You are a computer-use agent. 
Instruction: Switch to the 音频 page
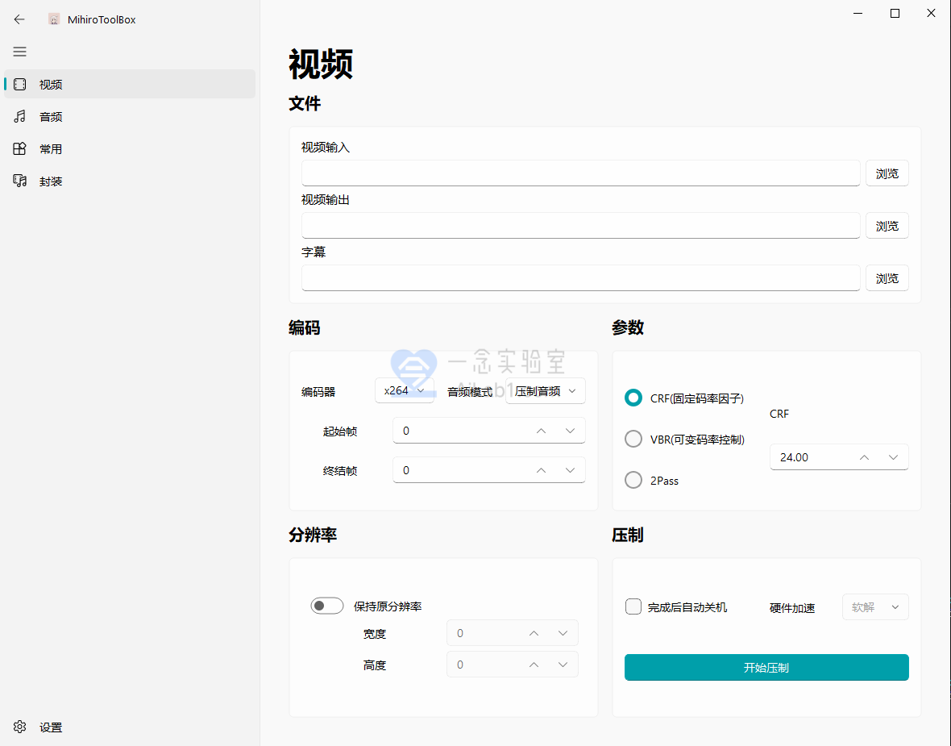(50, 116)
